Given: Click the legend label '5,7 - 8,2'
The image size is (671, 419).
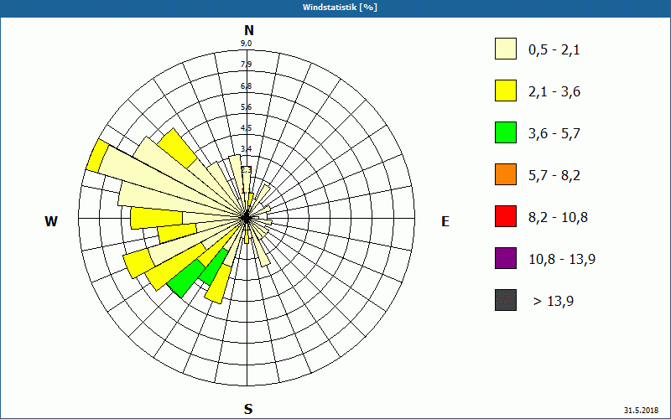Looking at the screenshot, I should tap(554, 176).
